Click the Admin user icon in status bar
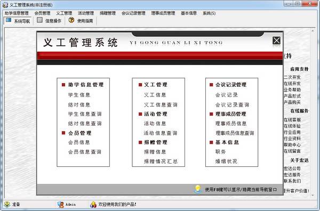 tap(61, 204)
